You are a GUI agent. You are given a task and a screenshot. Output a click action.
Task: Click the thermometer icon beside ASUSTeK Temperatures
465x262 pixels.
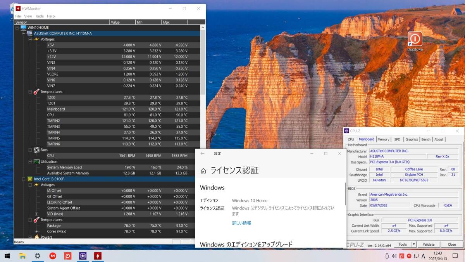coord(36,92)
